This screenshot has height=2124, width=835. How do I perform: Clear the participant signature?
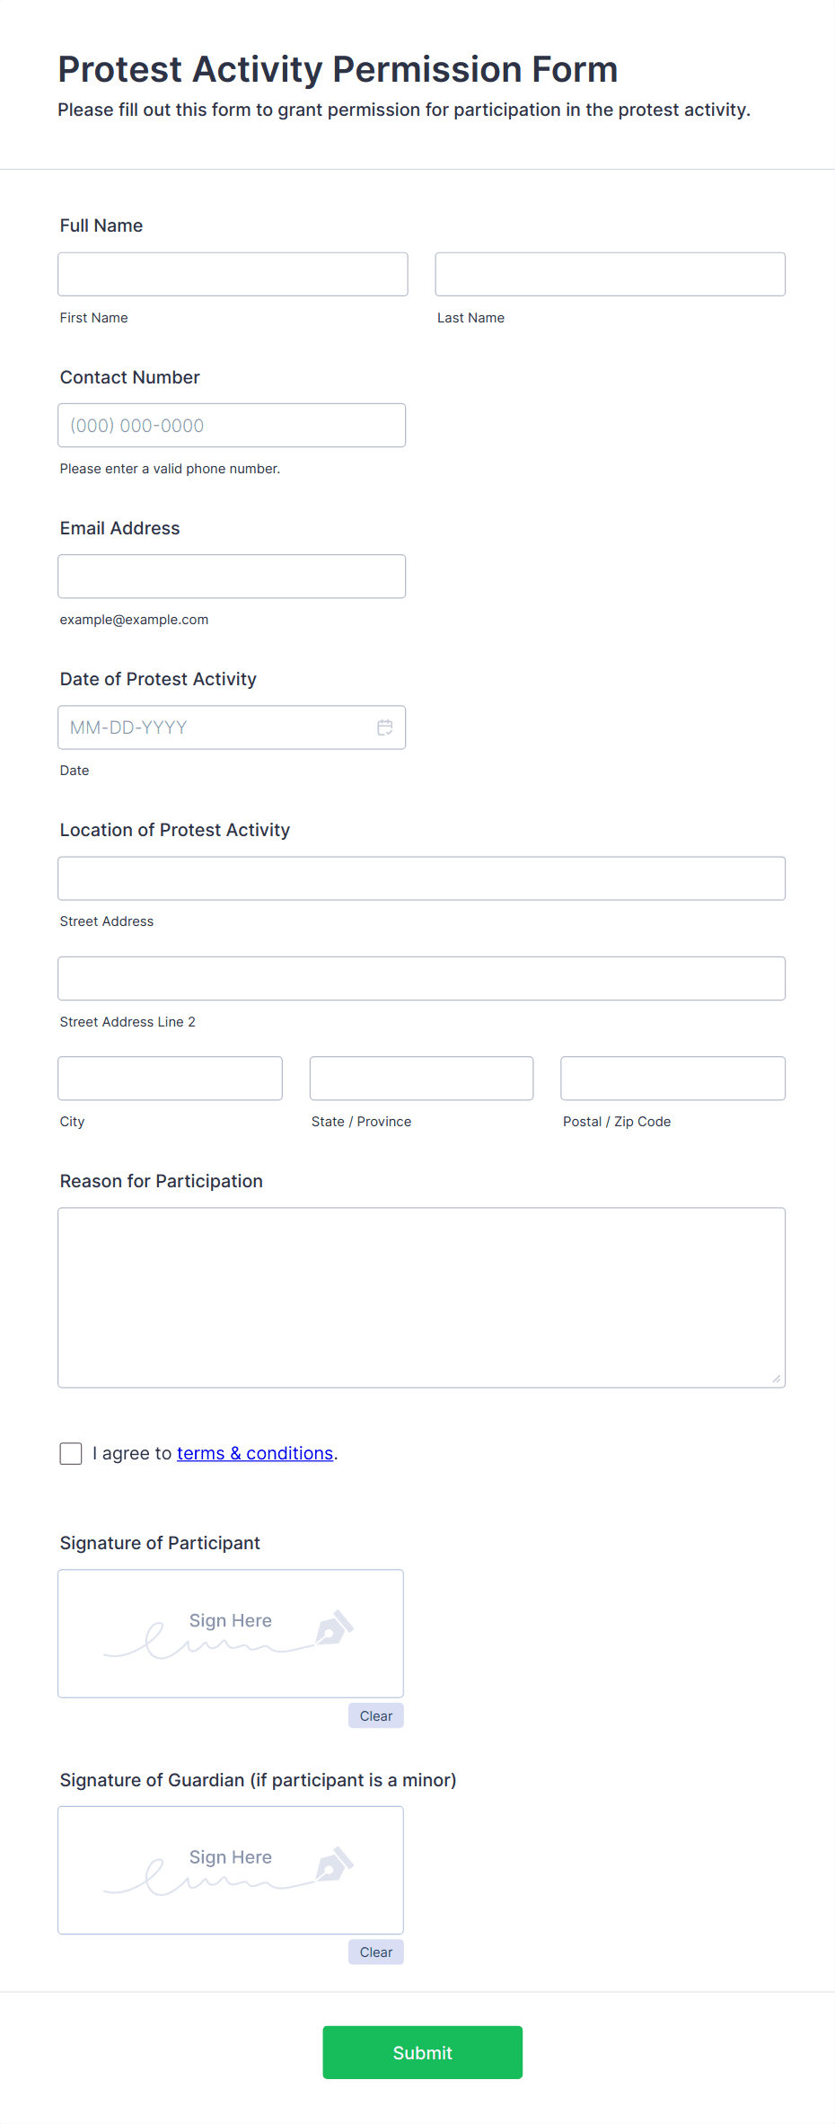pyautogui.click(x=375, y=1715)
